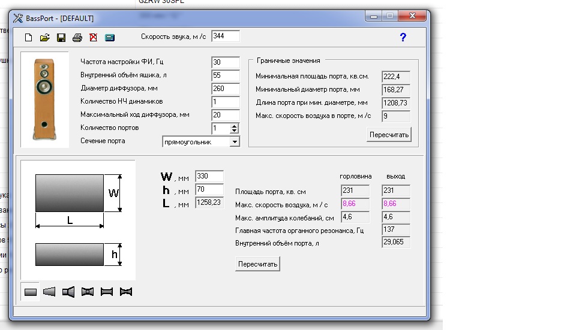Image resolution: width=576 pixels, height=330 pixels.
Task: Click exit max air speed 8,66
Action: pyautogui.click(x=396, y=204)
